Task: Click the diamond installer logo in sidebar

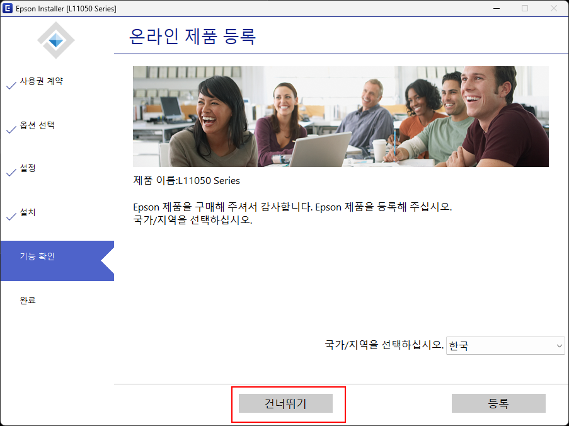Action: coord(56,40)
